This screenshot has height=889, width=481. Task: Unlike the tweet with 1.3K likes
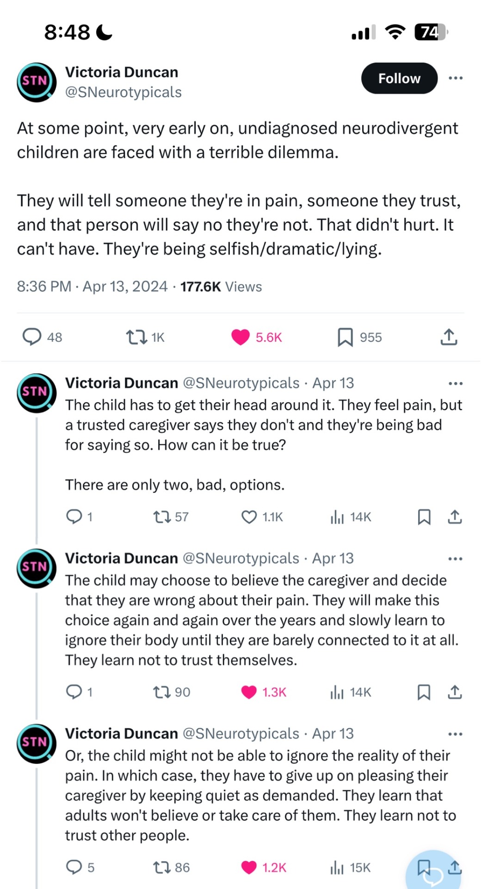[249, 692]
